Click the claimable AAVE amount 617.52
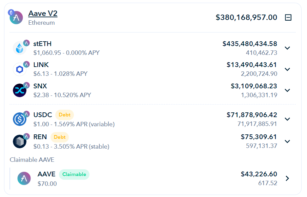This screenshot has height=197, width=307. click(268, 183)
